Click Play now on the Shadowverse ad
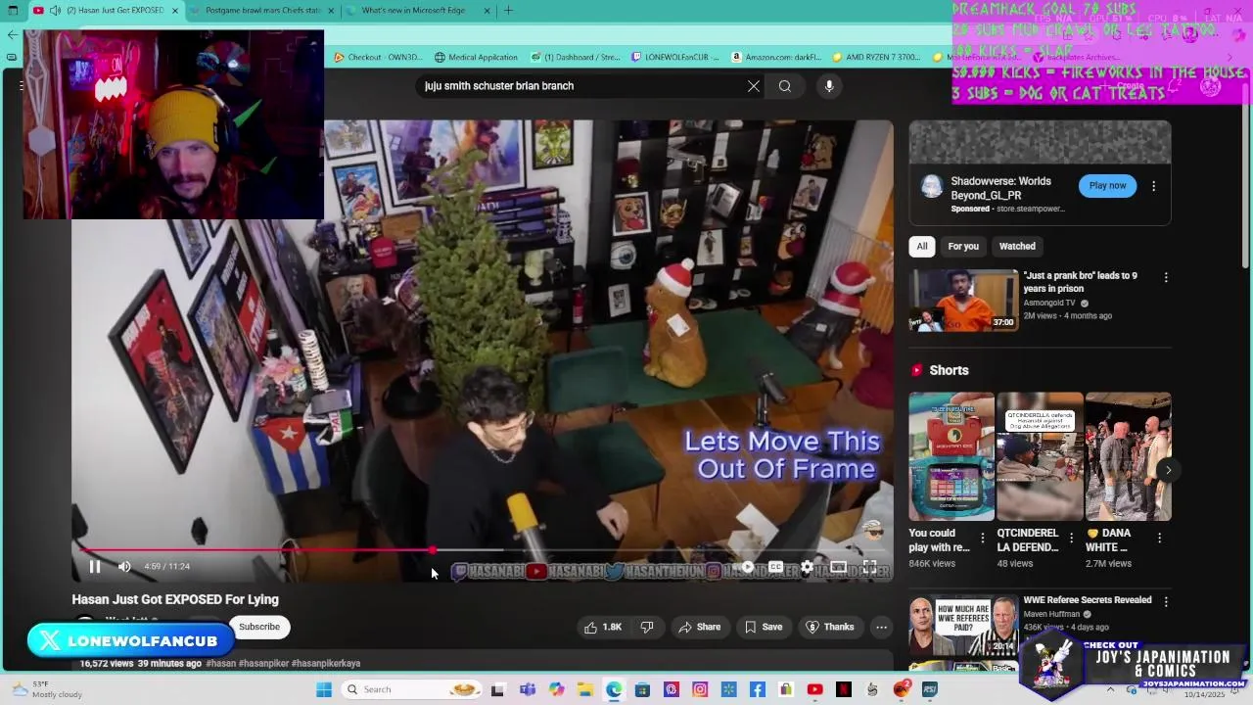Screen dimensions: 1253x705 click(1107, 186)
